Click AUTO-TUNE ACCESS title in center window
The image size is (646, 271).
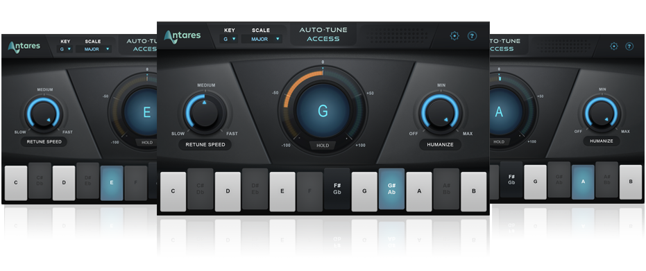(323, 34)
